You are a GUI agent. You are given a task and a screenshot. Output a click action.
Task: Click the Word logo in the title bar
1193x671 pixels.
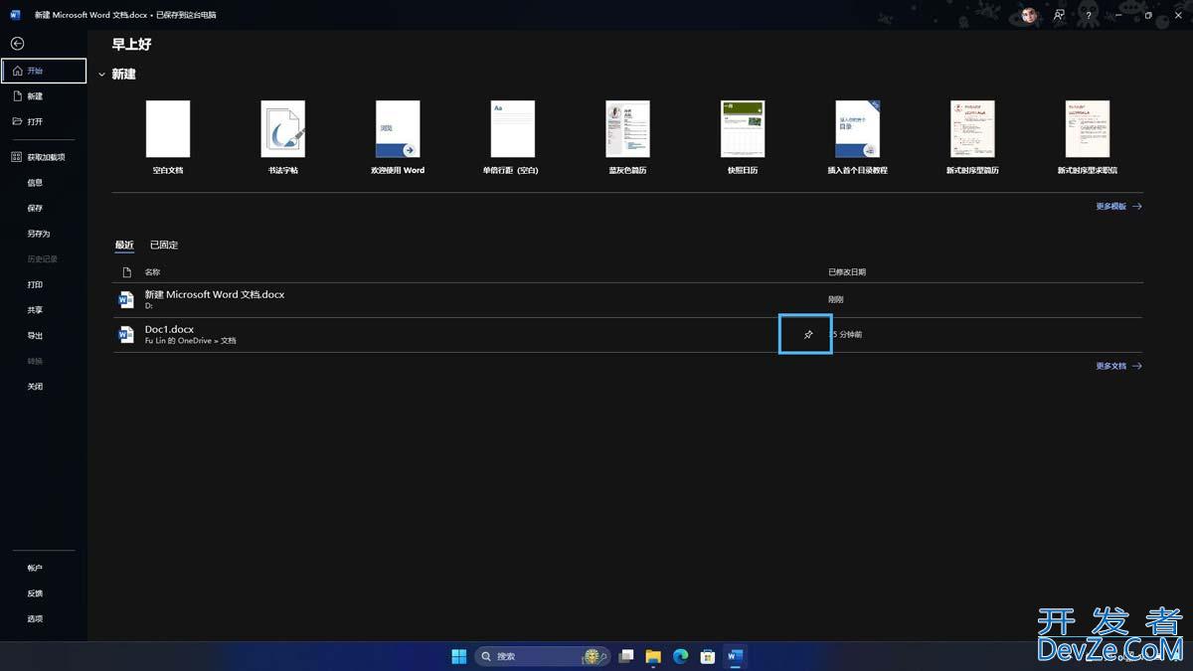[x=15, y=15]
